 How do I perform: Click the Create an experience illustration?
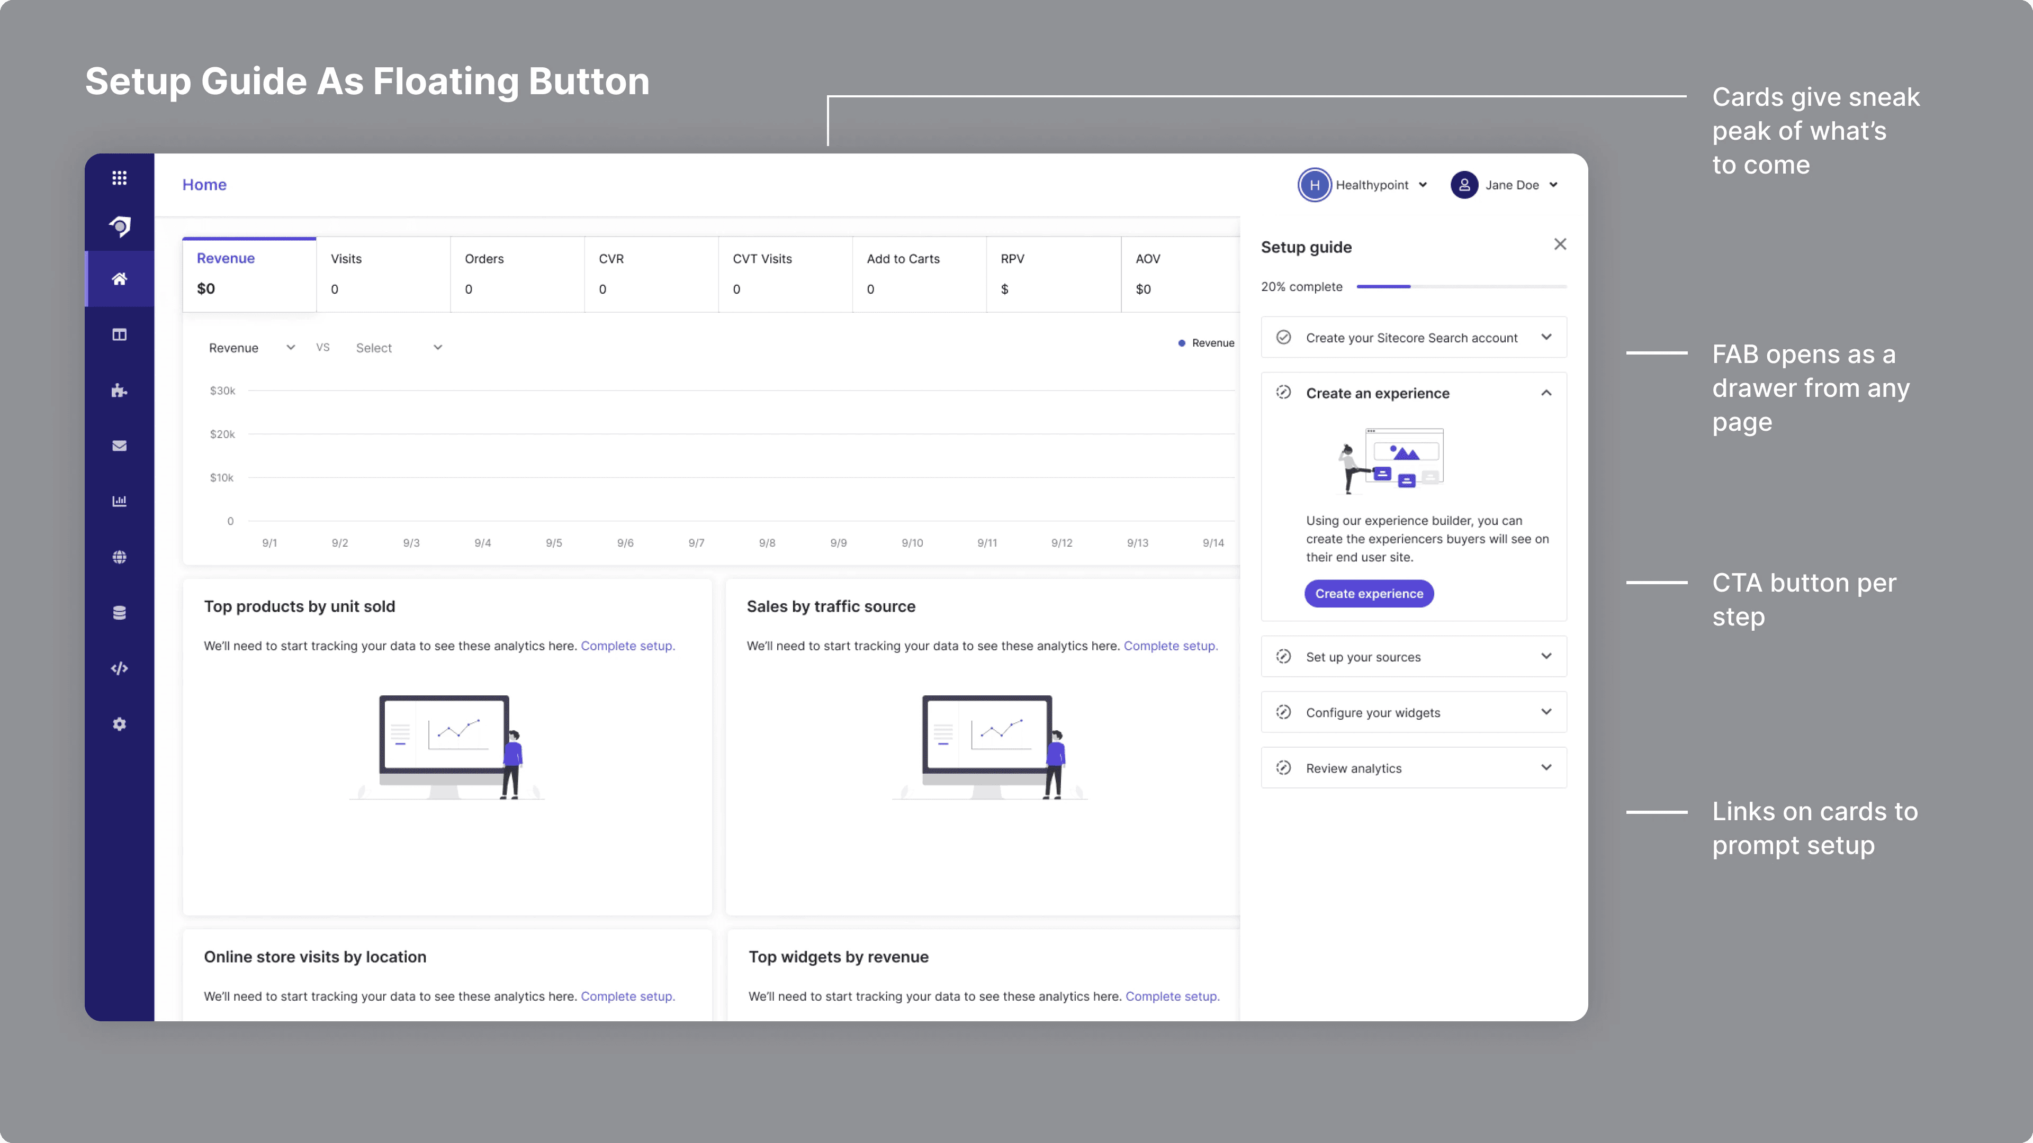(1390, 461)
